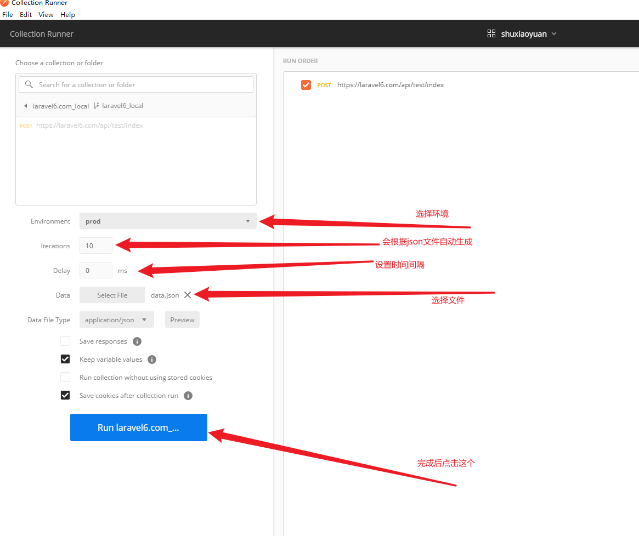This screenshot has width=639, height=536.
Task: Click the data.json file name
Action: tap(165, 295)
